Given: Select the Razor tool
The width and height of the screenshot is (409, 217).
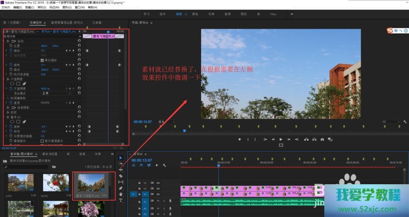Looking at the screenshot, I should point(121,176).
